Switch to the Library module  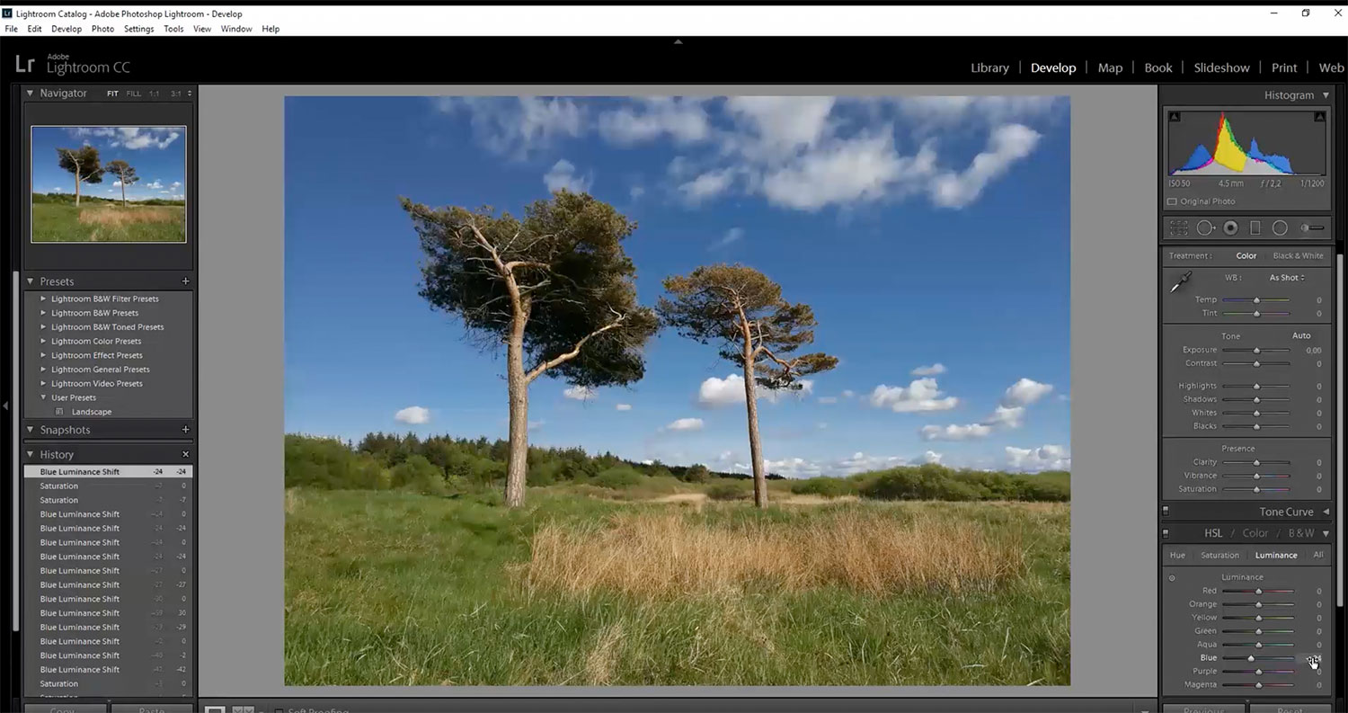pos(989,67)
